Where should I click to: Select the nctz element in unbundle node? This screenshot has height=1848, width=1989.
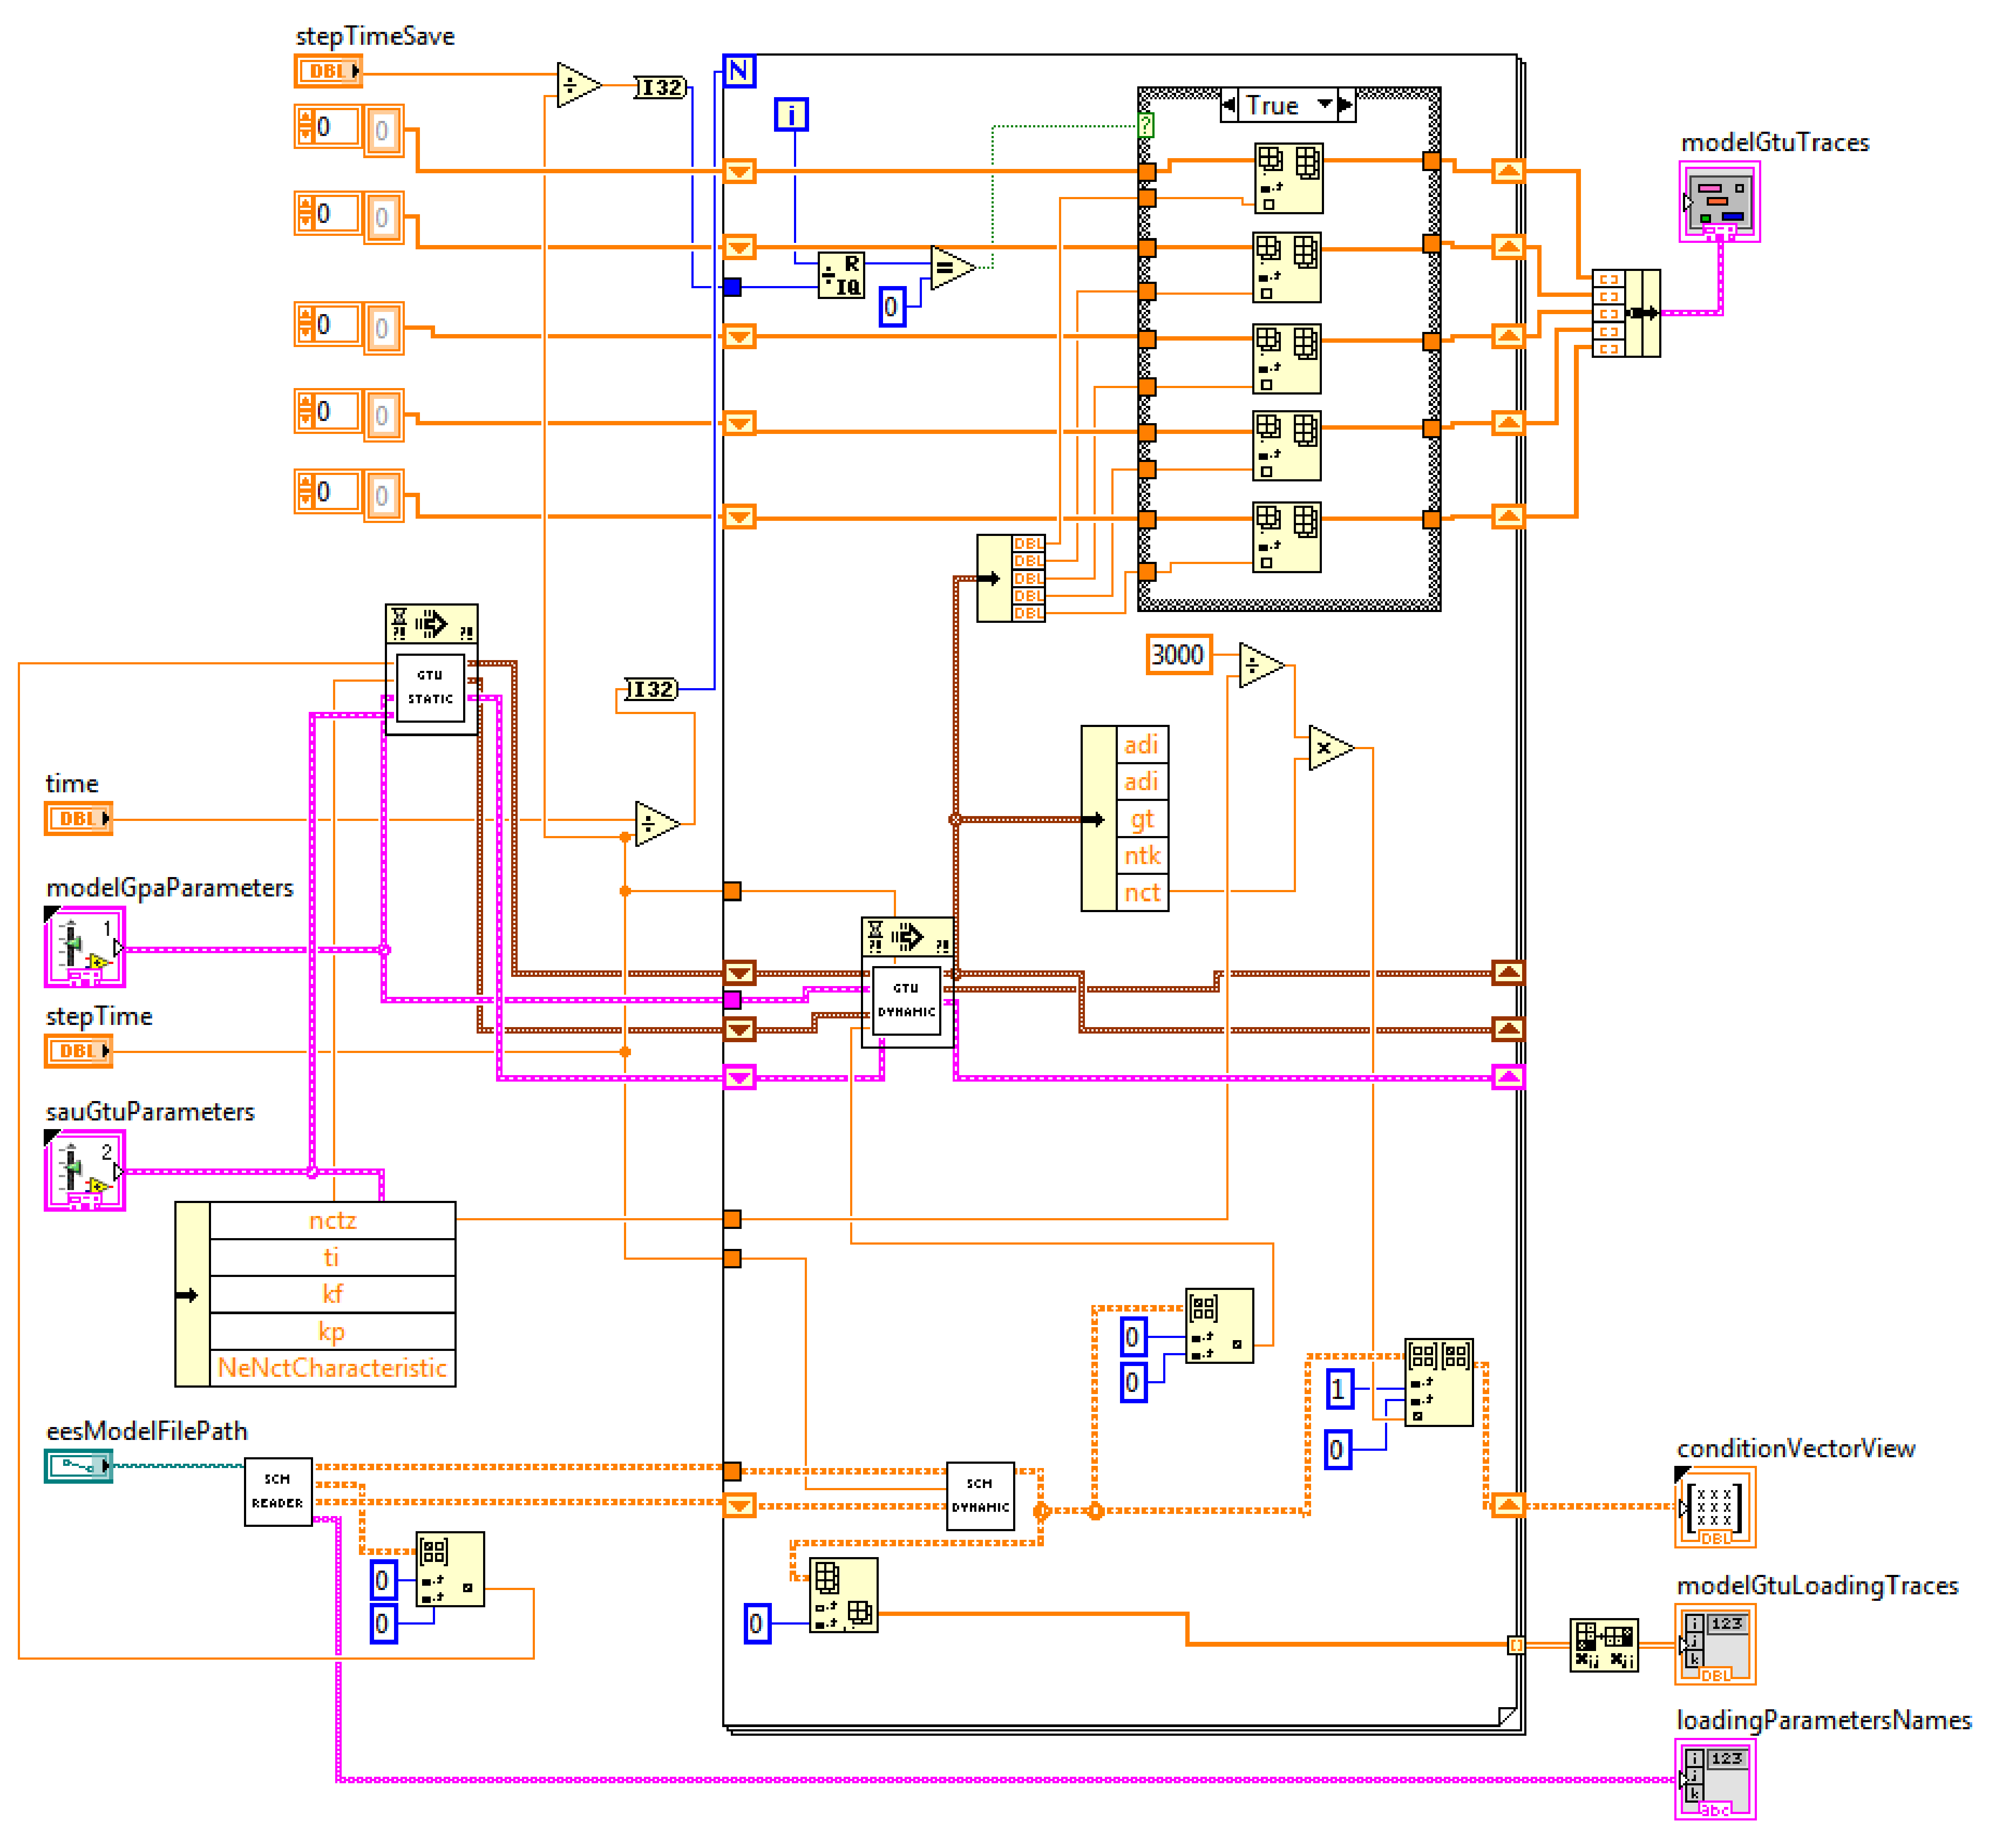coord(332,1220)
